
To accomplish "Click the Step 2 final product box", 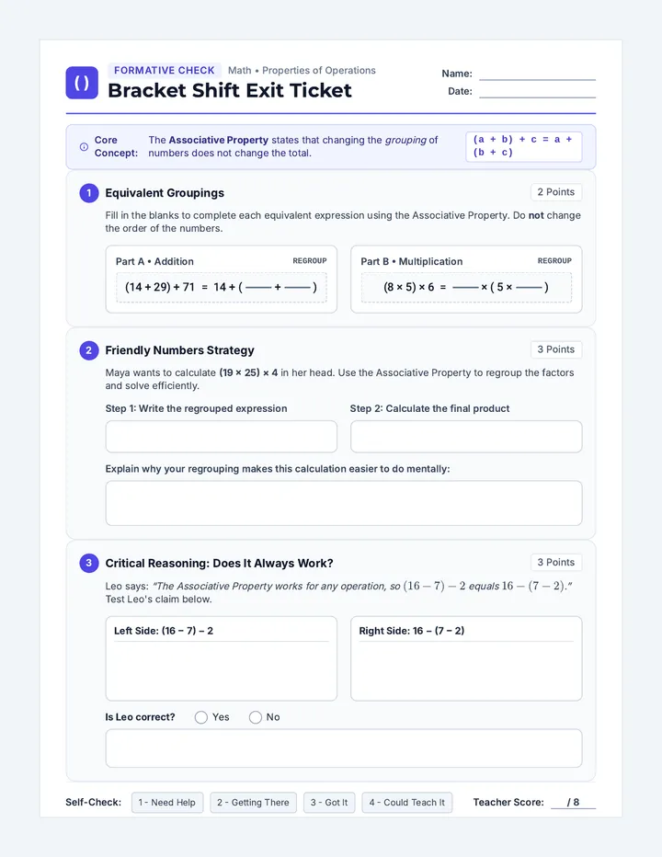I will [466, 437].
